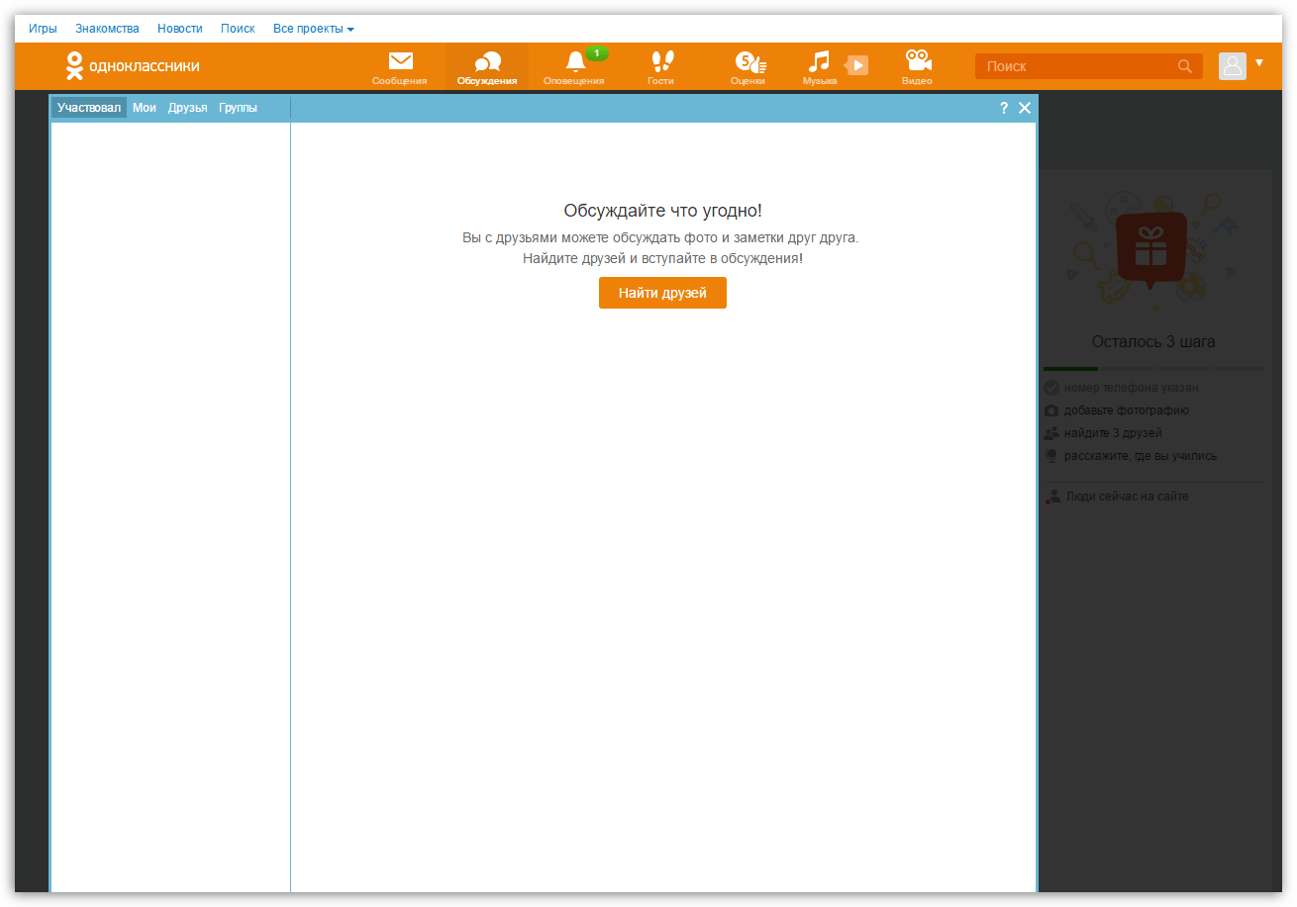The image size is (1297, 907).
Task: Open Гости footprints icon
Action: coord(662,62)
